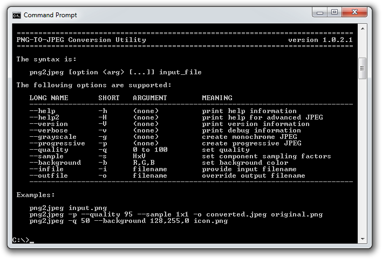The image size is (382, 259).
Task: Maximize the Command Prompt window
Action: [335, 12]
